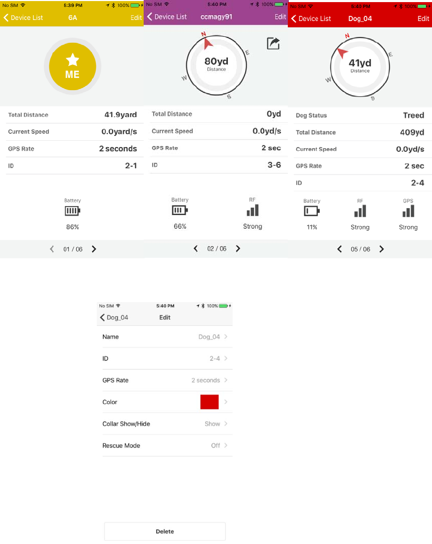
Task: Go back to Device List from 6A
Action: pos(23,18)
